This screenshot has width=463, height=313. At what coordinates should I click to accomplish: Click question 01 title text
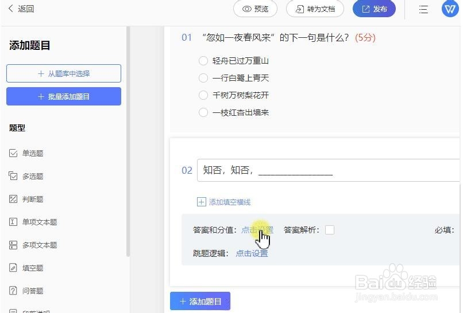point(275,38)
